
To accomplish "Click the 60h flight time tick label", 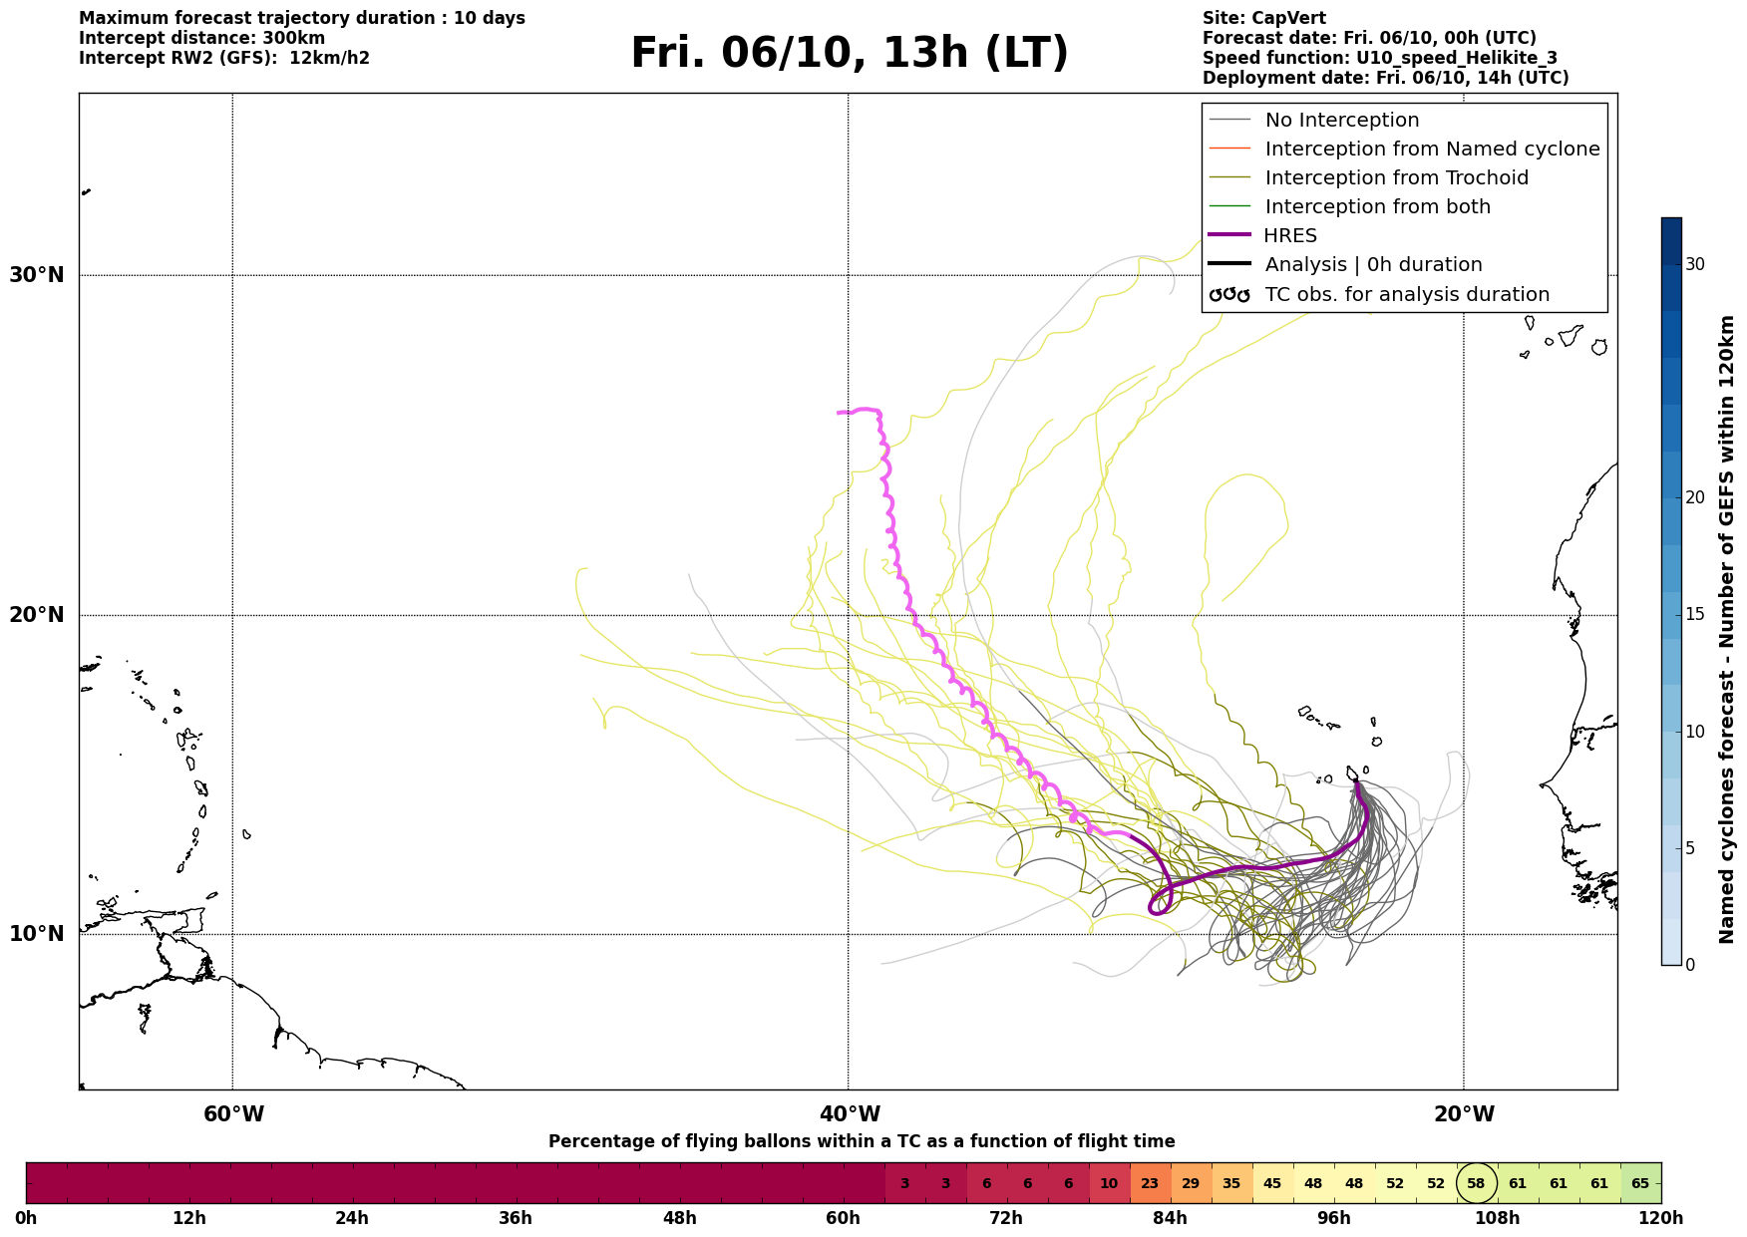I will tap(844, 1218).
